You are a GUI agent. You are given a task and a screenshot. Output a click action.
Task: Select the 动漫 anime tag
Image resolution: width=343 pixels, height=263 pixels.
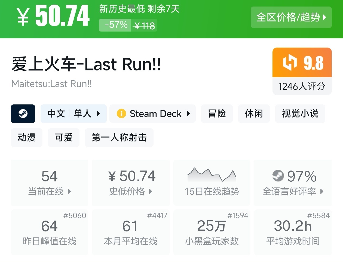27,138
